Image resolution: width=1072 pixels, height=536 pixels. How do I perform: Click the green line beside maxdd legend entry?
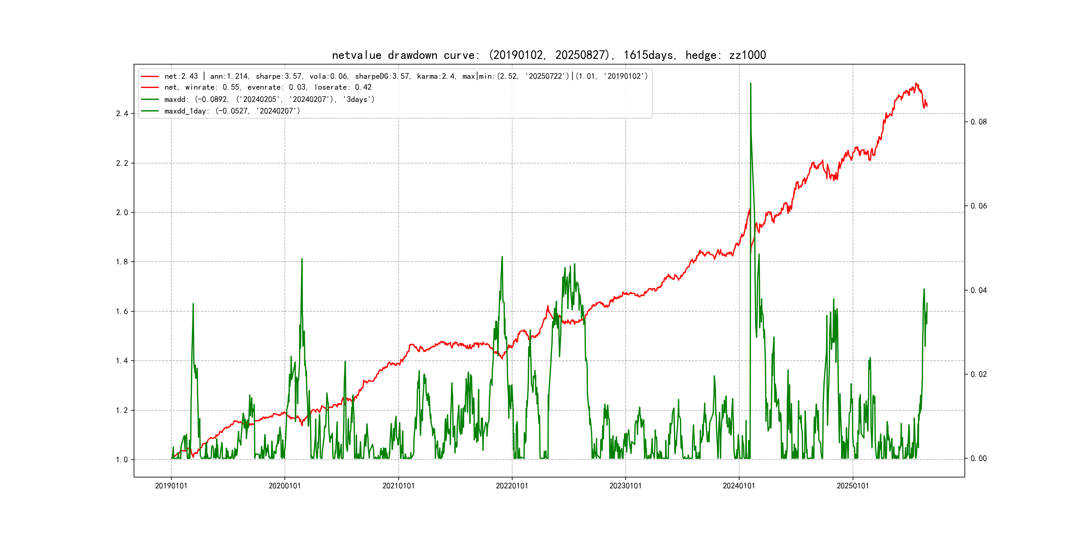150,100
